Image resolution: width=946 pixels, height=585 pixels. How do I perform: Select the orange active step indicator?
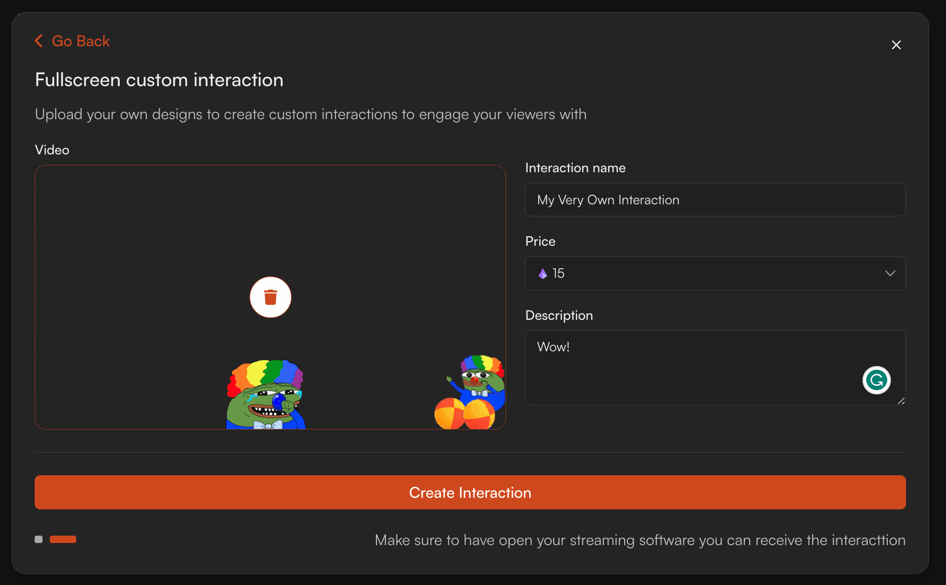tap(63, 539)
